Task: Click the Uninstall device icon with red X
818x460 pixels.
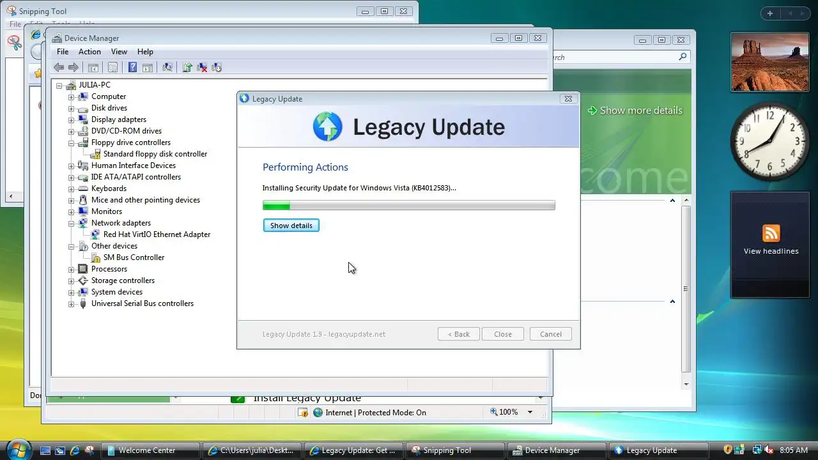Action: (202, 67)
